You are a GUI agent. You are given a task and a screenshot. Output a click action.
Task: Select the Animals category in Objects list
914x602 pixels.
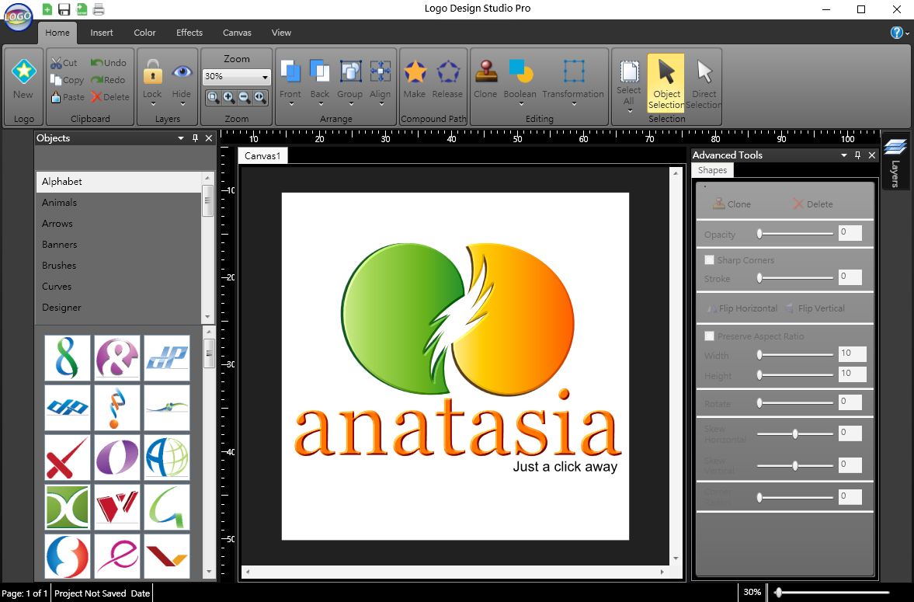coord(60,203)
